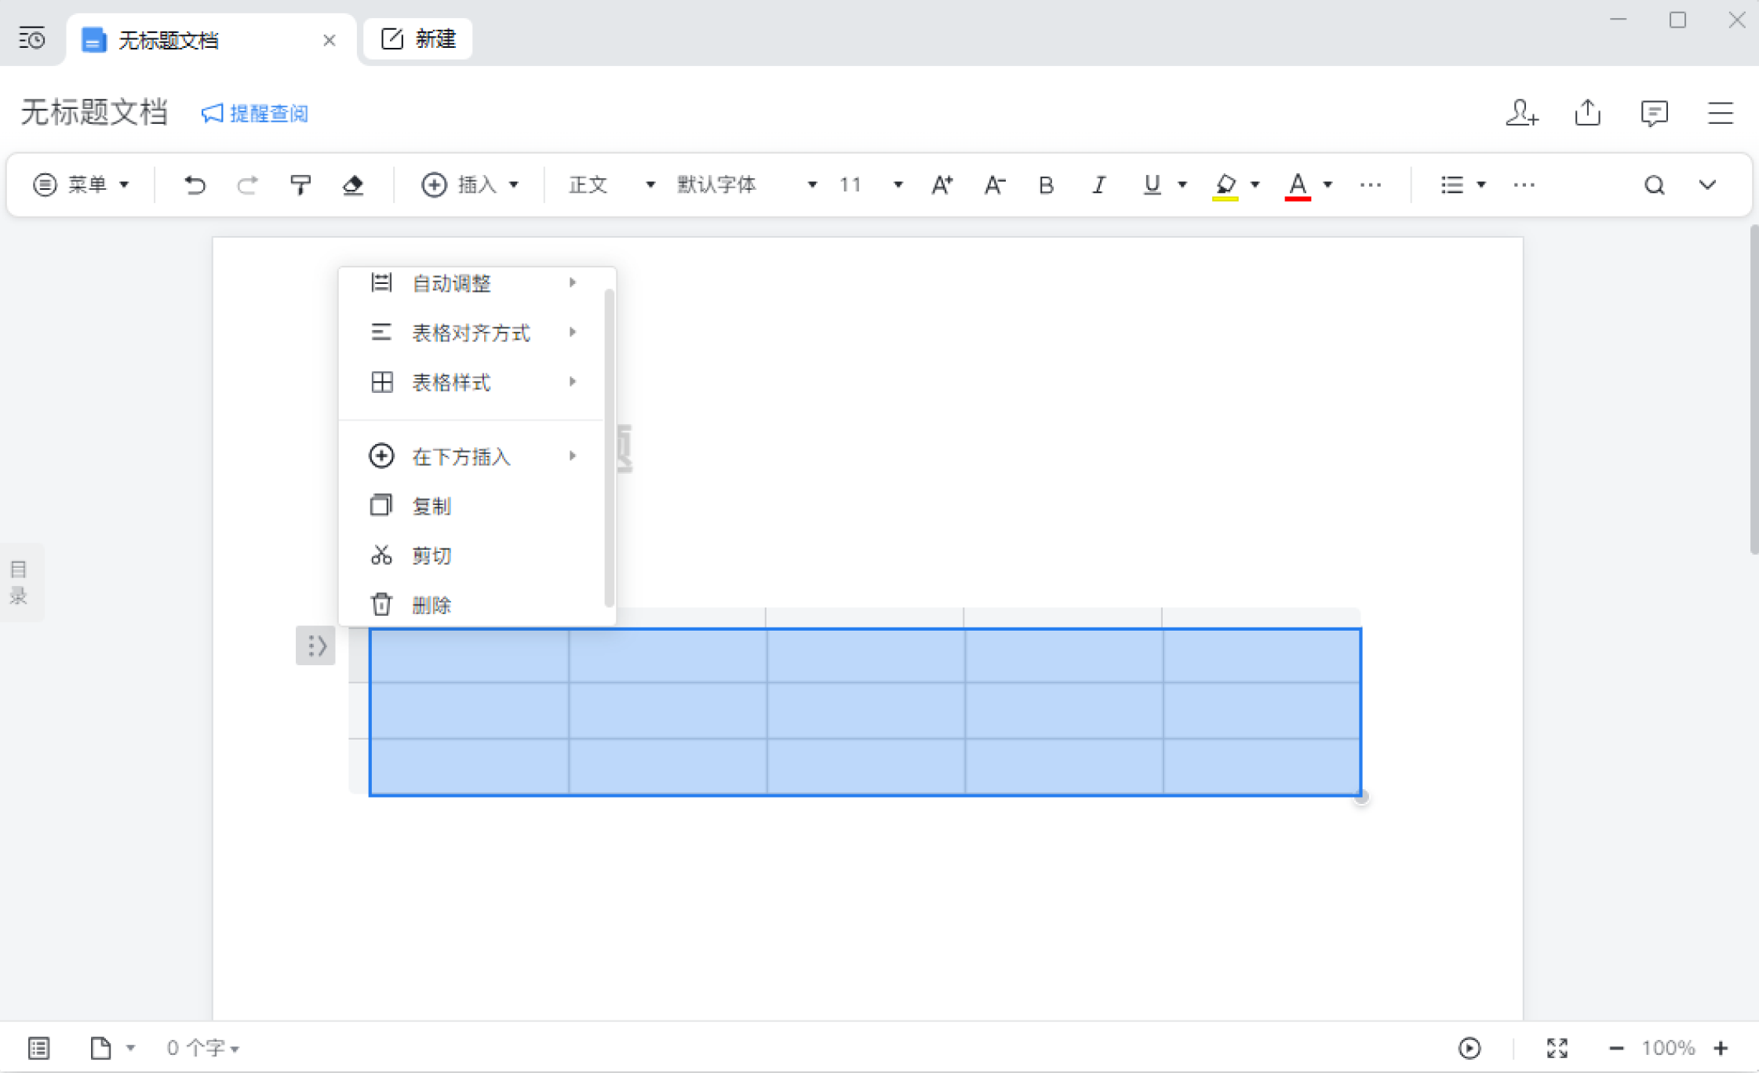Open page layout dropdown arrow in status bar
Screen dimensions: 1759x1073
click(x=130, y=1048)
